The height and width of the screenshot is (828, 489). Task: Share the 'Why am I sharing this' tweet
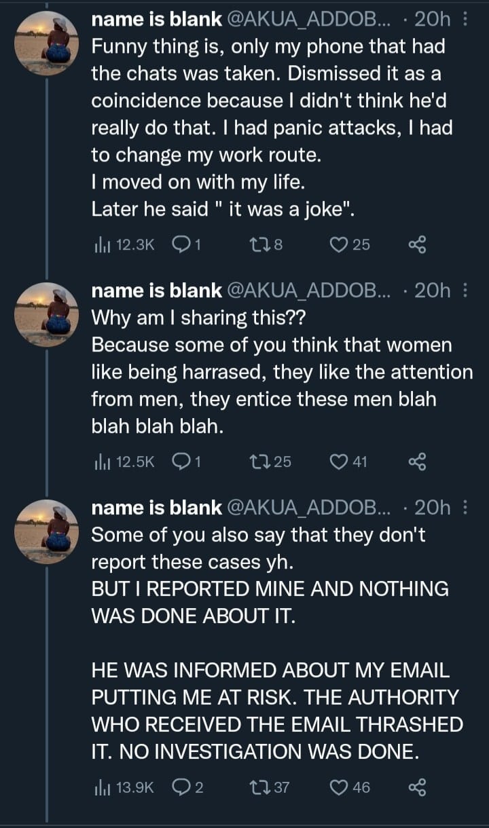pos(416,462)
